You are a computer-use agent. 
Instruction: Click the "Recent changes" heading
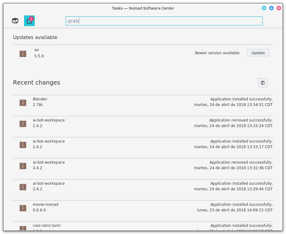tap(37, 82)
